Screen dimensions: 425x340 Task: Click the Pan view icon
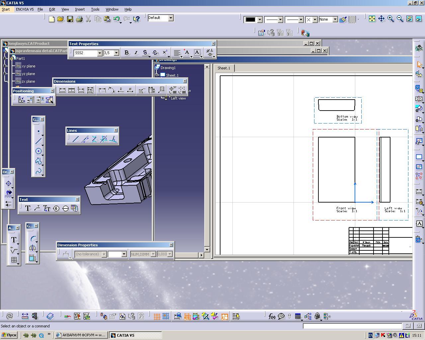tap(382, 19)
